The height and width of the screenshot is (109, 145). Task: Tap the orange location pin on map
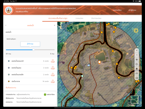point(99,62)
